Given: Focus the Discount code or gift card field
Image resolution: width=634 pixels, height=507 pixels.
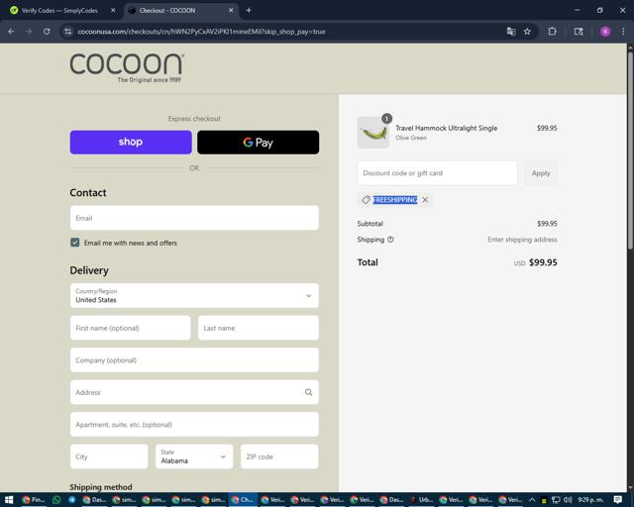Looking at the screenshot, I should 437,173.
